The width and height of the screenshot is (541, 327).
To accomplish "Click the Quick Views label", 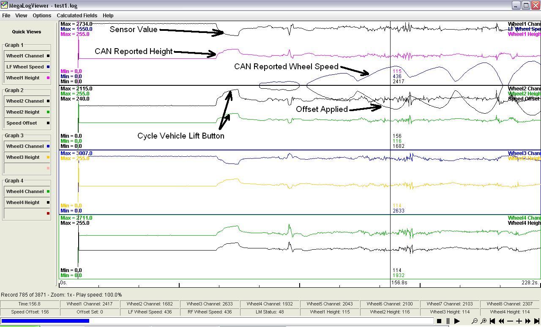I will pyautogui.click(x=27, y=32).
